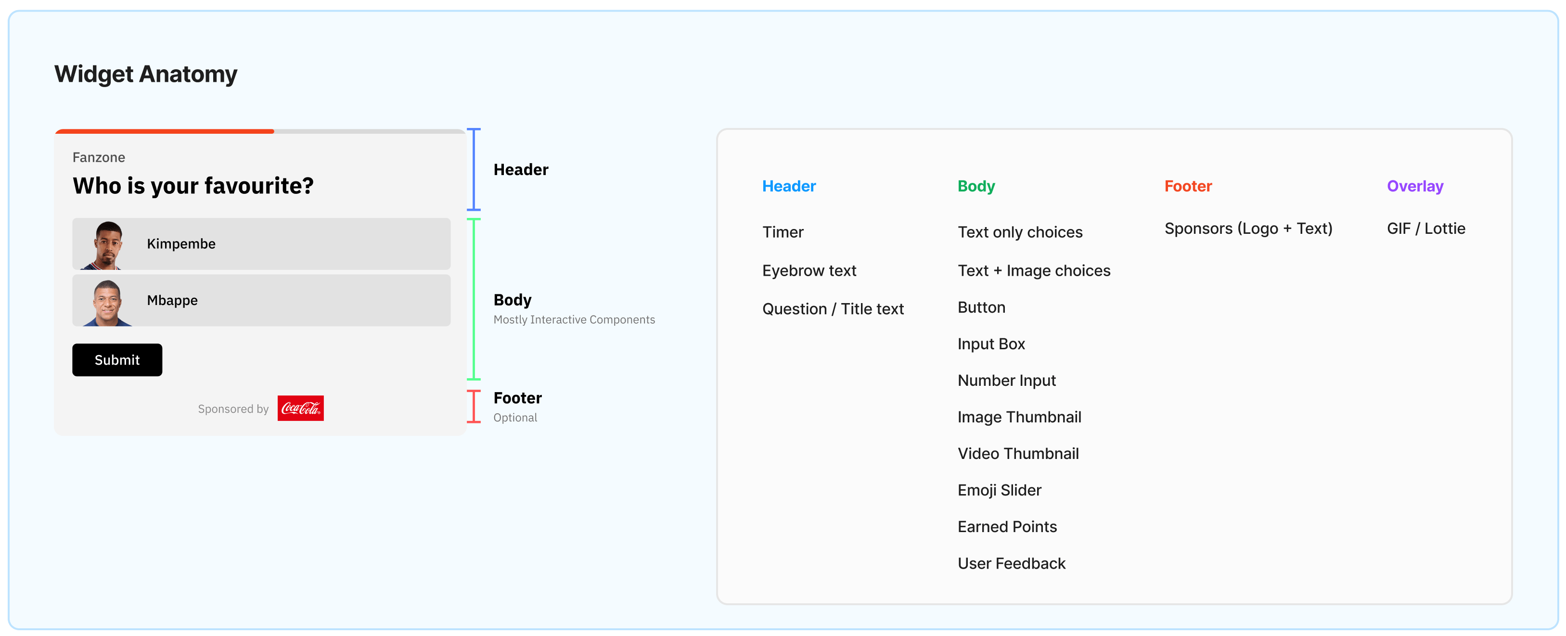Click the orange Footer column heading
Image resolution: width=1566 pixels, height=636 pixels.
click(x=1187, y=186)
